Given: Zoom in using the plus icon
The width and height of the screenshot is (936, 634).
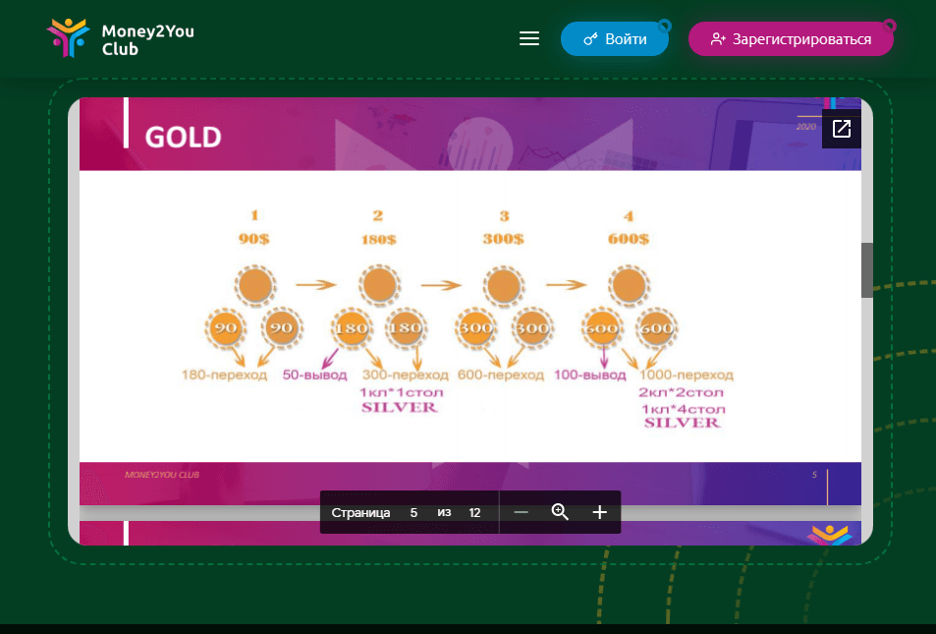Looking at the screenshot, I should (x=600, y=512).
